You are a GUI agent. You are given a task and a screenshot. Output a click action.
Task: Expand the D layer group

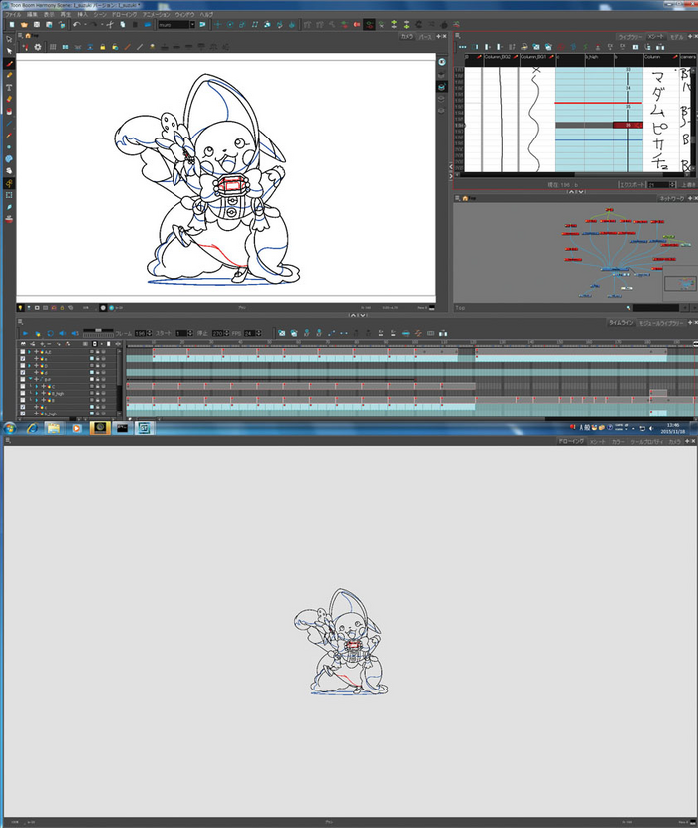tap(30, 365)
